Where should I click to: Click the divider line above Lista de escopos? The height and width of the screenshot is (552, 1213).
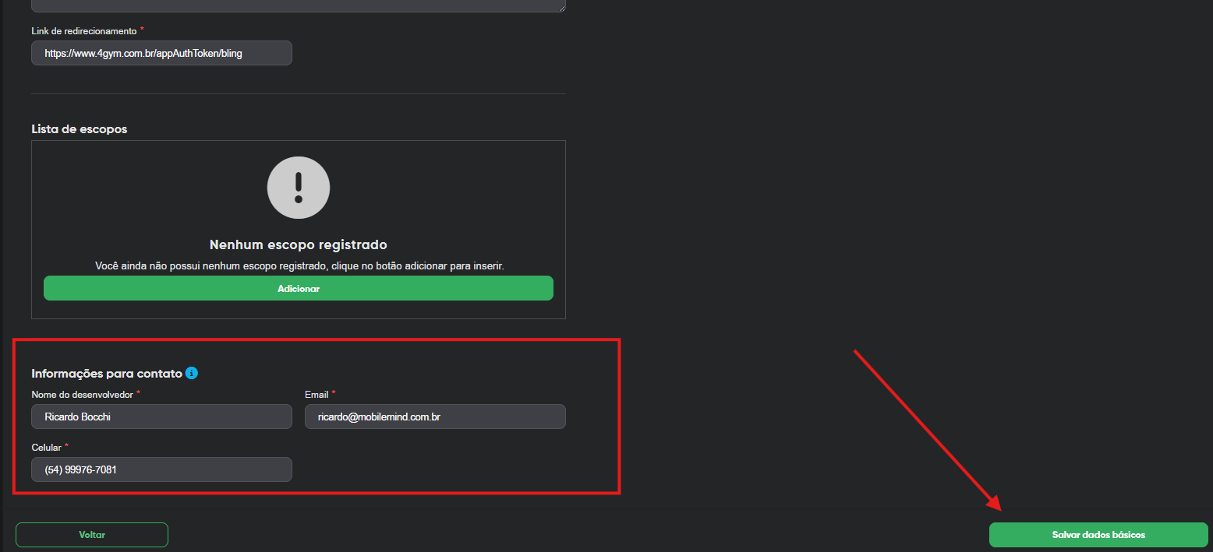point(299,94)
